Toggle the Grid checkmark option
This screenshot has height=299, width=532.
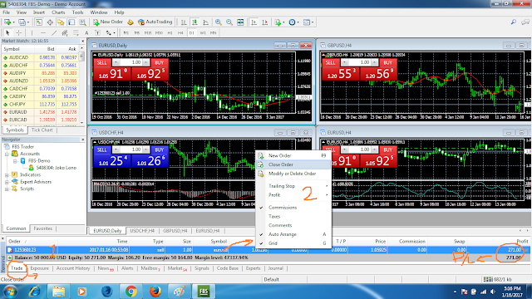point(293,243)
